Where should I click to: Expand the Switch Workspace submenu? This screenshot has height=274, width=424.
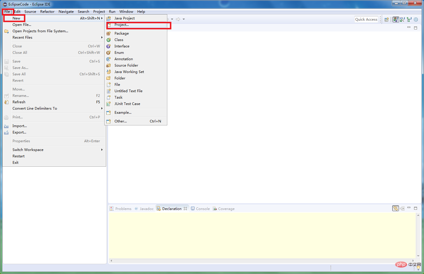click(x=54, y=150)
